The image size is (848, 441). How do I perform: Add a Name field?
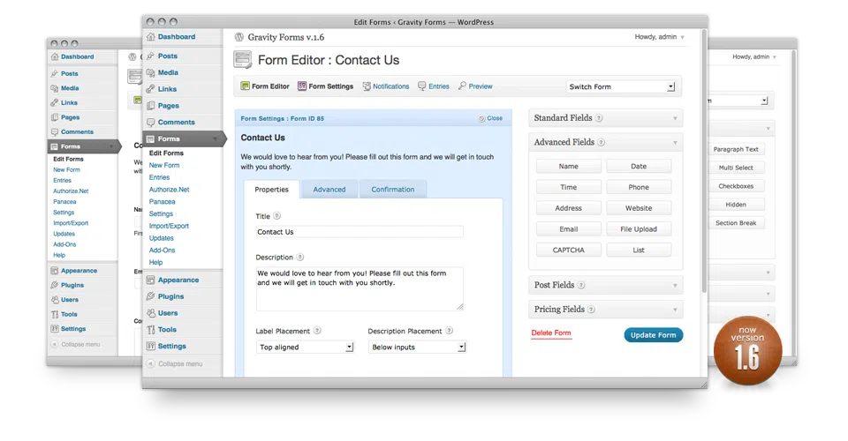click(568, 166)
